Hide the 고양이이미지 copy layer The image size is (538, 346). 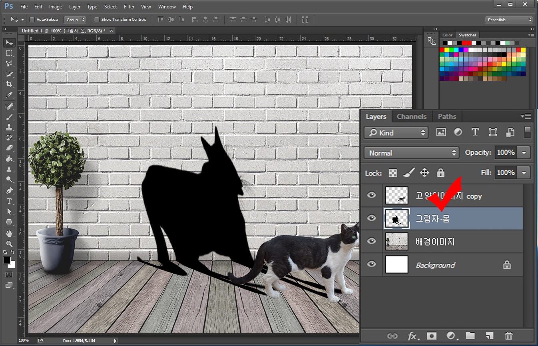(372, 195)
